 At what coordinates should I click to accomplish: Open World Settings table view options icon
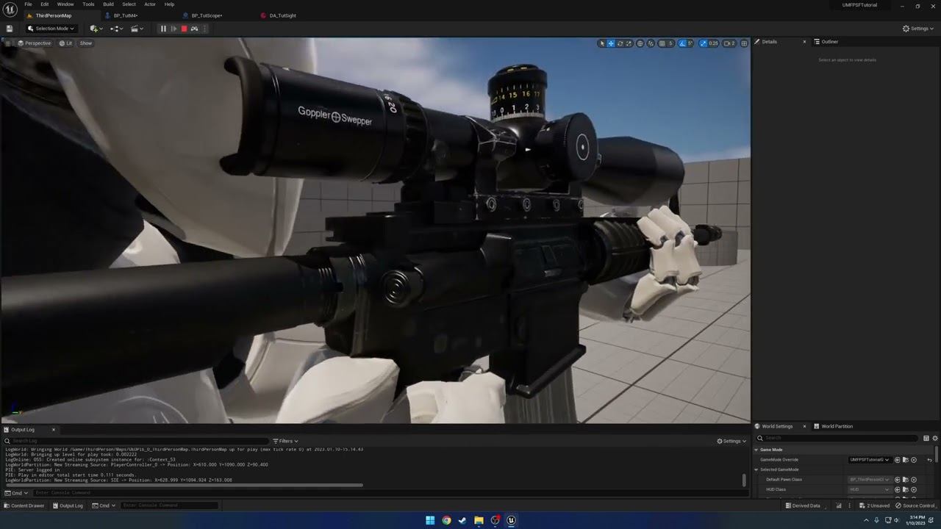pyautogui.click(x=926, y=439)
